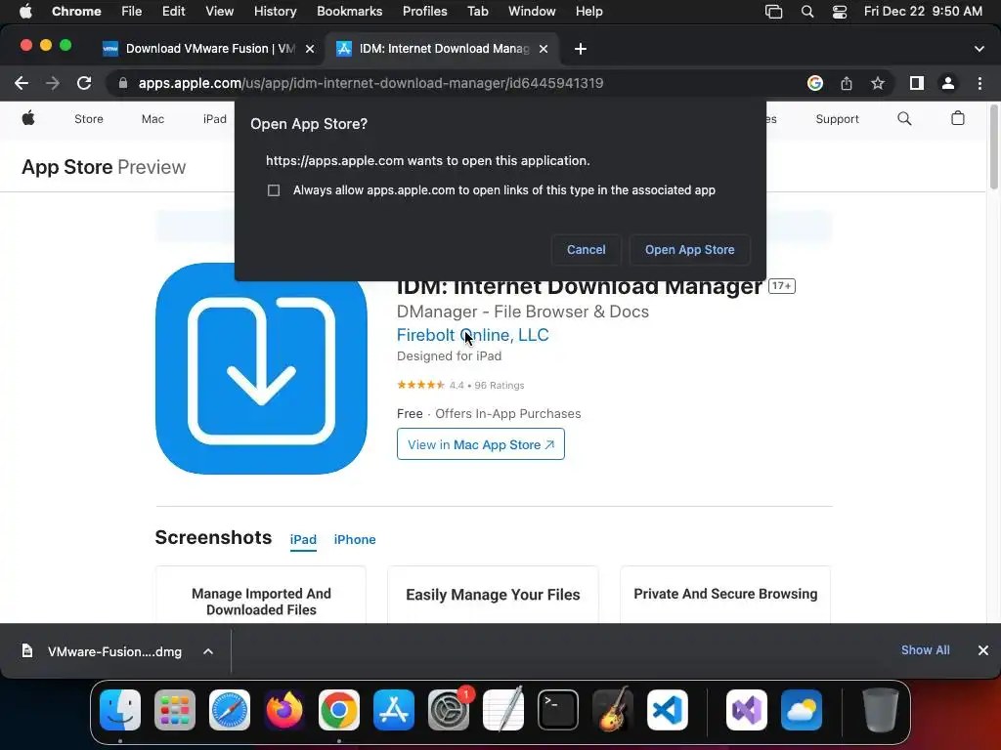Open Visual Studio from the Dock

(746, 710)
